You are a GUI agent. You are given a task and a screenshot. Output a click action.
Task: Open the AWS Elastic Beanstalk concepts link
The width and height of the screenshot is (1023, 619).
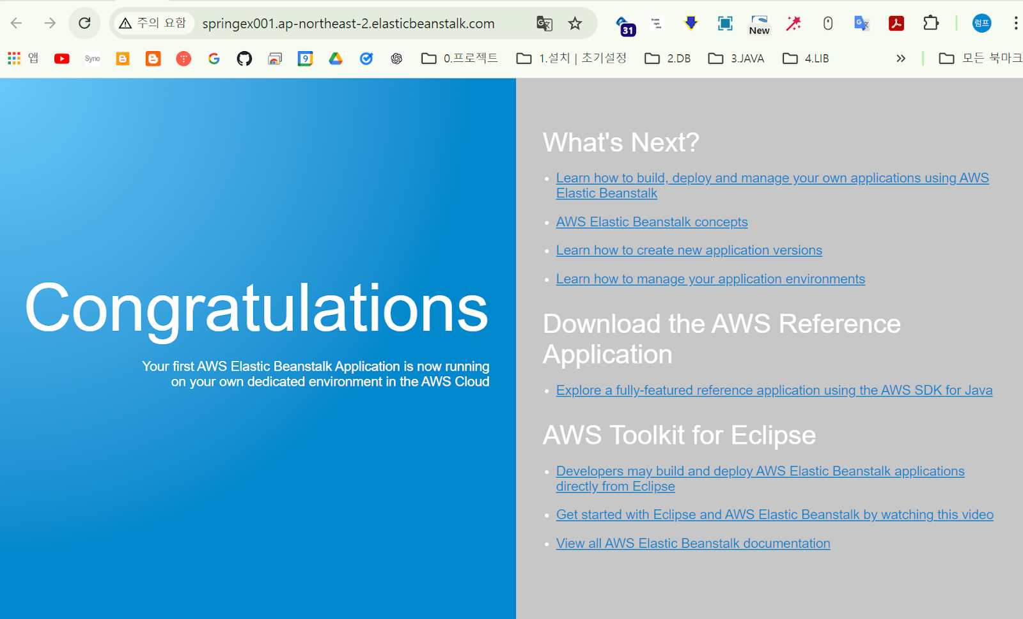(652, 222)
